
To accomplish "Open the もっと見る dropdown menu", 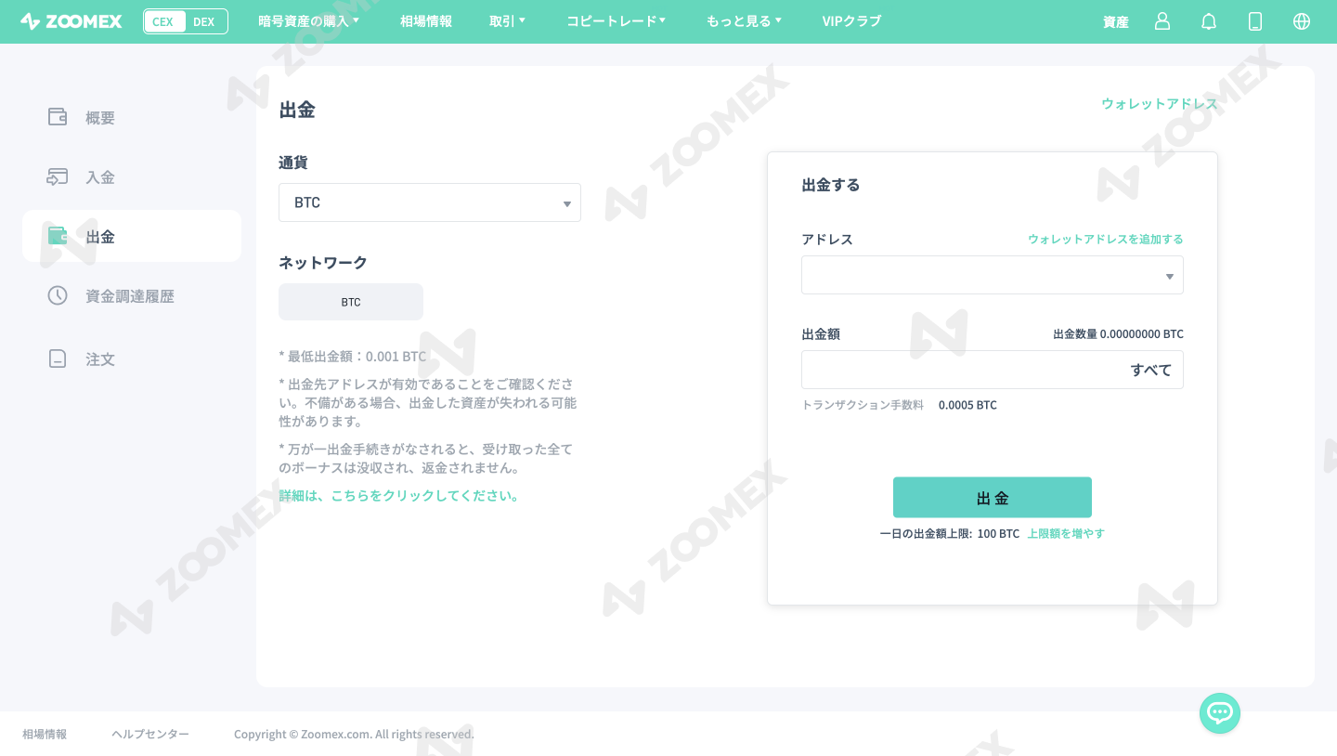I will pos(743,20).
